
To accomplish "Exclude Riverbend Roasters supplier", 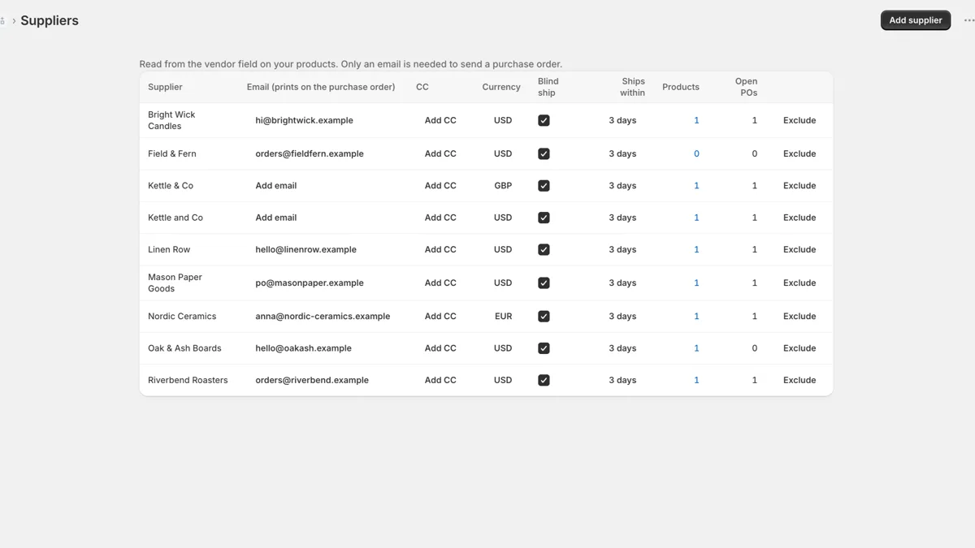I will (799, 380).
